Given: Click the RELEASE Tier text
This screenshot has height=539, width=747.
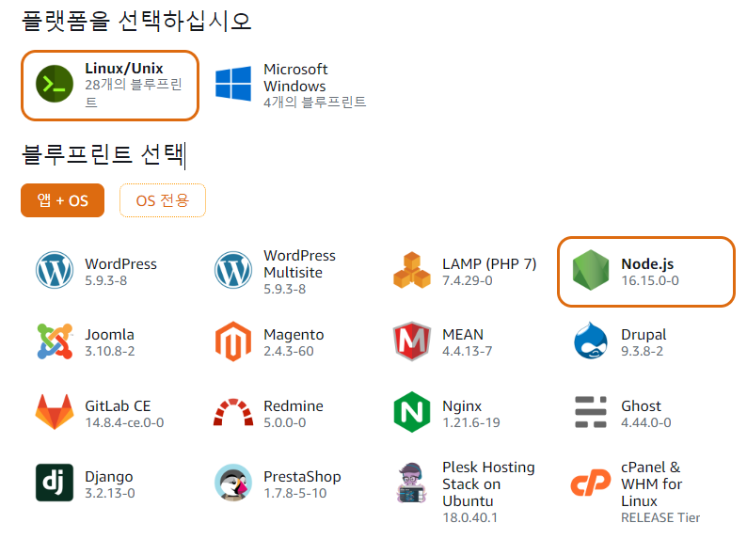Looking at the screenshot, I should coord(660,517).
